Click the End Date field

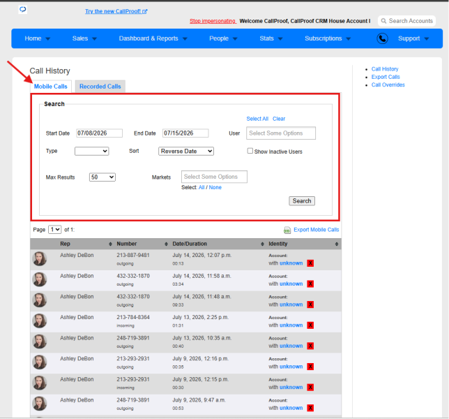coord(185,133)
